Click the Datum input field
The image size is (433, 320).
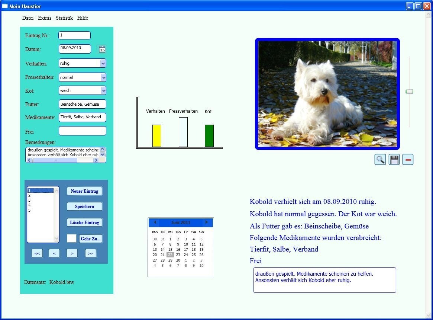(75, 49)
